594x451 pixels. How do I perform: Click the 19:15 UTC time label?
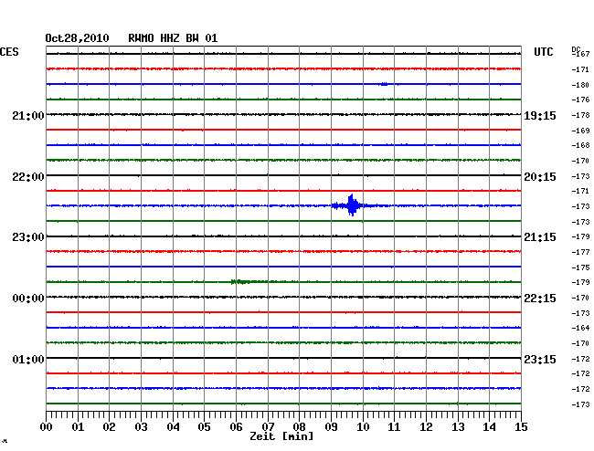[x=540, y=116]
